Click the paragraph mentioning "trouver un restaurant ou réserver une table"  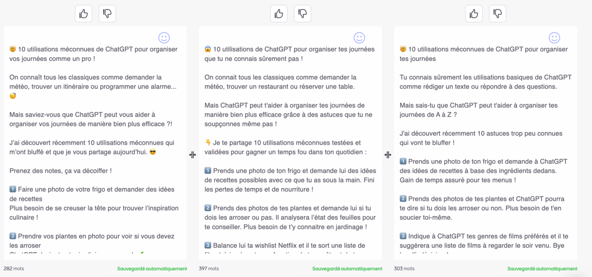click(x=280, y=82)
